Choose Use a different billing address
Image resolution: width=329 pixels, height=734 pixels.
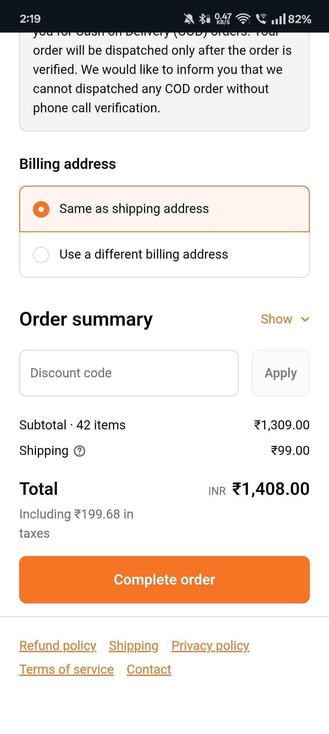coord(41,255)
